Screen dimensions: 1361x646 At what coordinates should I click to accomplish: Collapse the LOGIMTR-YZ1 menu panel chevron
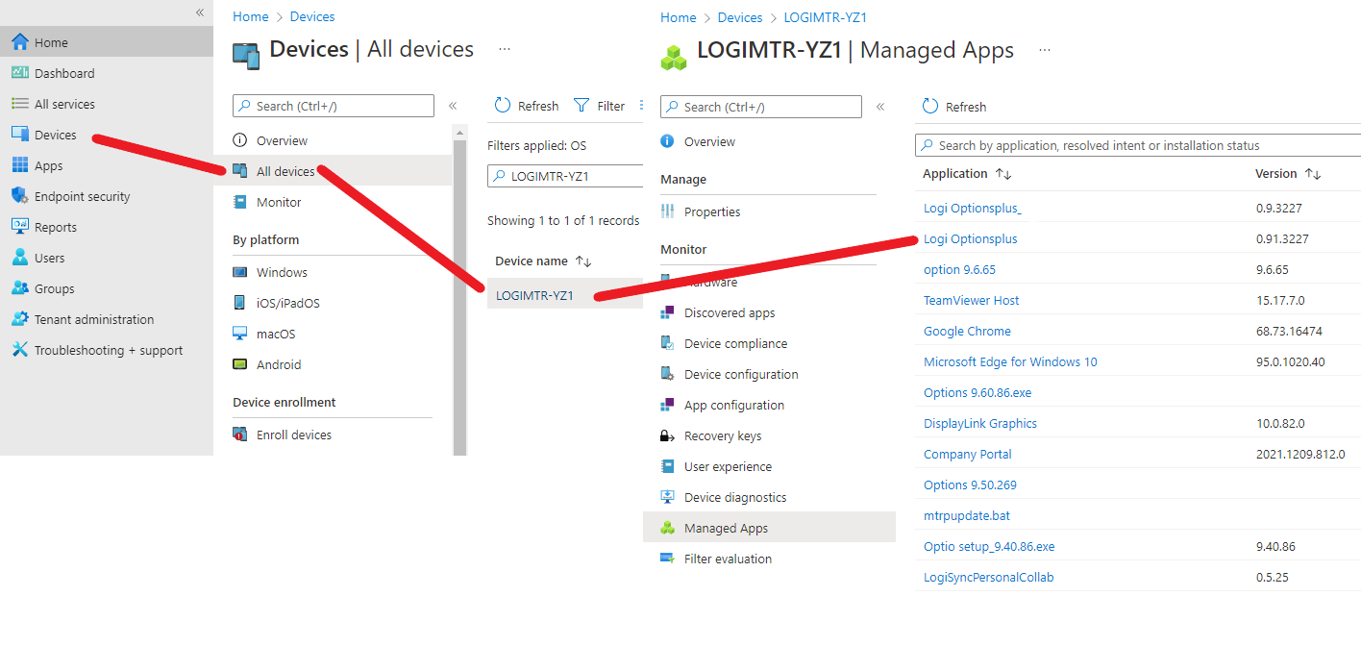[880, 108]
